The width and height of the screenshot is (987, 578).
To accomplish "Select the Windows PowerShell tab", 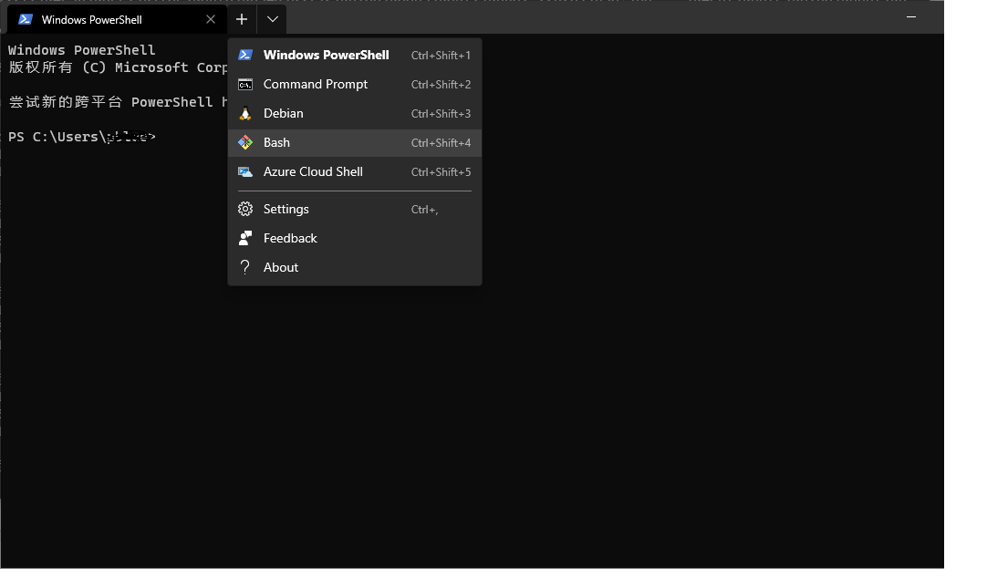I will [x=117, y=19].
